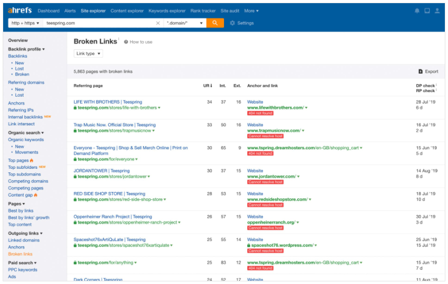448x284 pixels.
Task: Open Site audit
Action: [x=230, y=11]
